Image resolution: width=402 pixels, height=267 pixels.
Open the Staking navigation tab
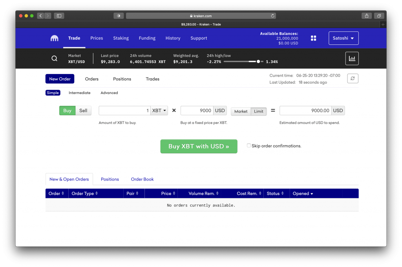[x=121, y=38]
